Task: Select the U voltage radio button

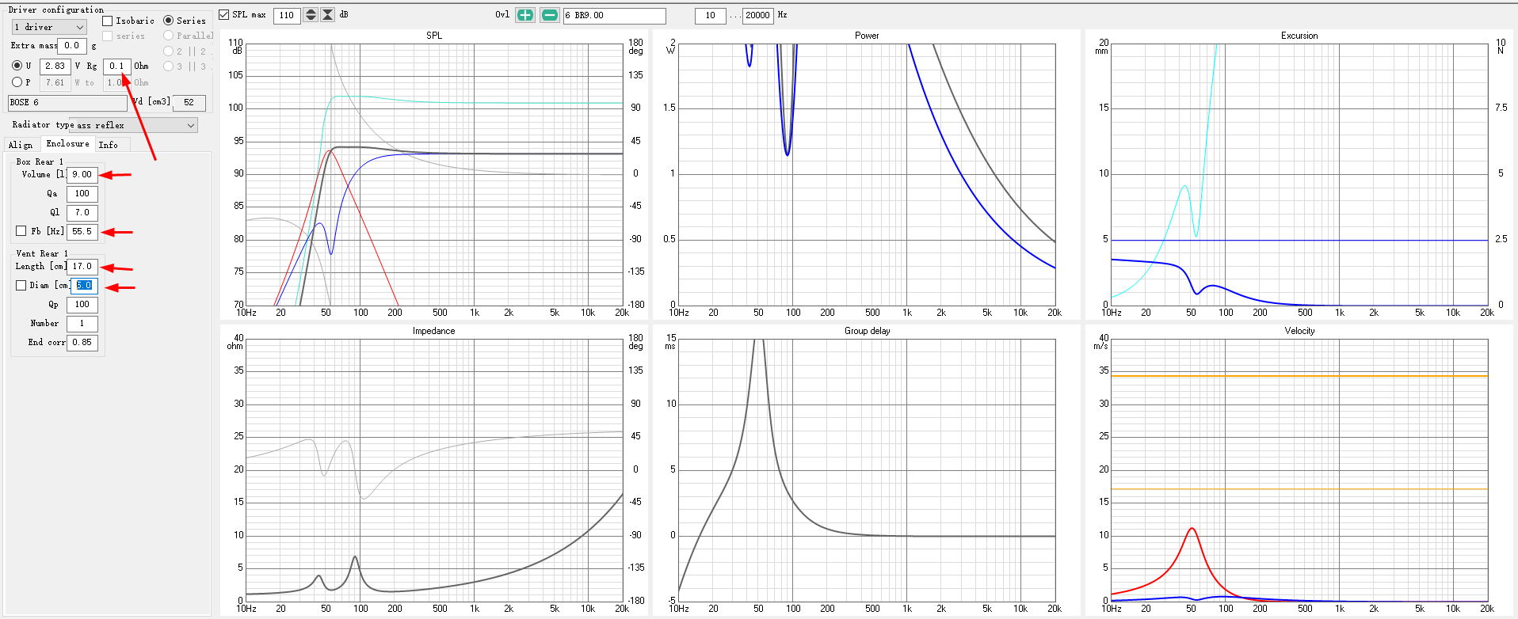Action: pyautogui.click(x=17, y=66)
